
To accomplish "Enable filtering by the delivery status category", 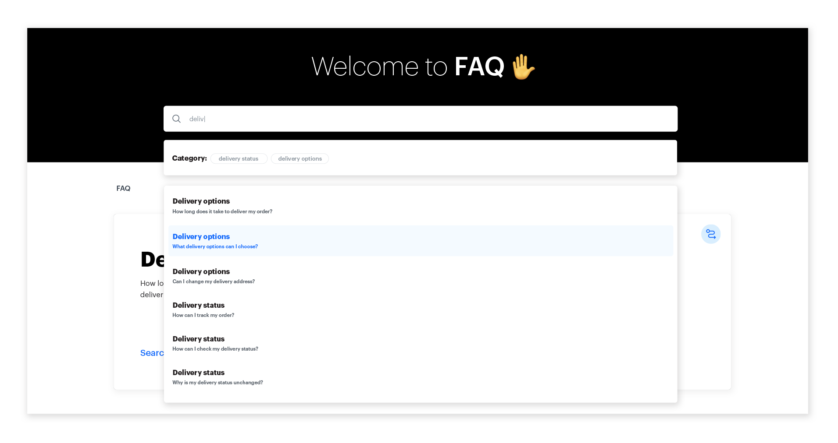I will click(239, 158).
